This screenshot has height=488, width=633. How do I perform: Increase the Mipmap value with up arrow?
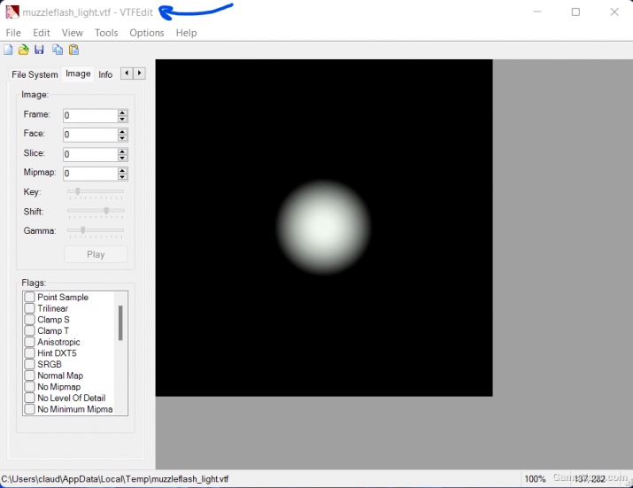coord(122,170)
